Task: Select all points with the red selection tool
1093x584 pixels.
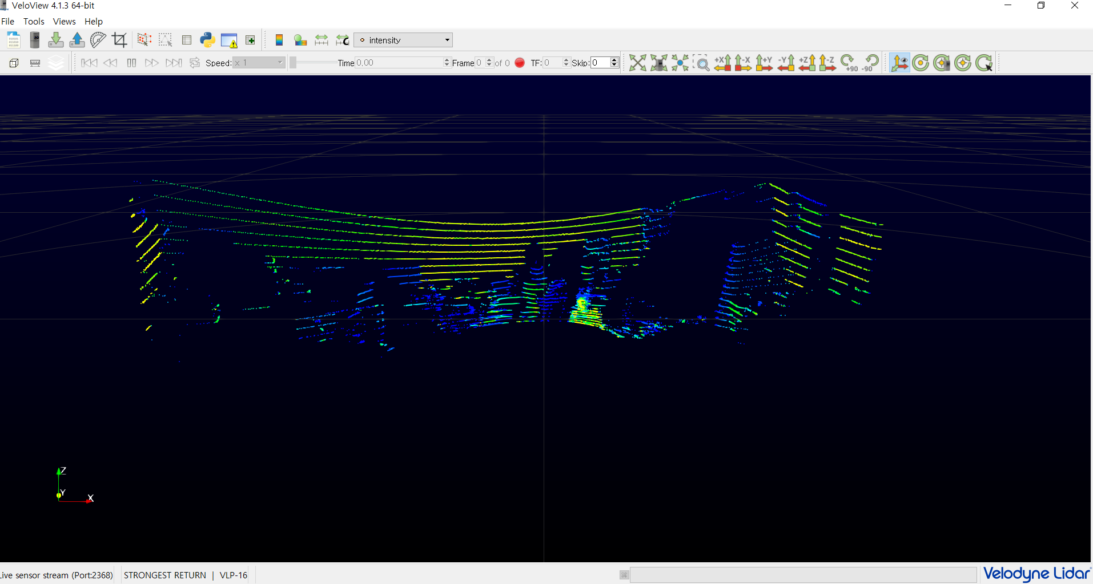Action: pyautogui.click(x=144, y=40)
